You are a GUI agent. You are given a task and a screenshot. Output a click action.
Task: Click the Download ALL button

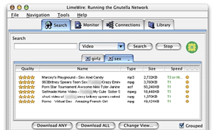coord(96,125)
